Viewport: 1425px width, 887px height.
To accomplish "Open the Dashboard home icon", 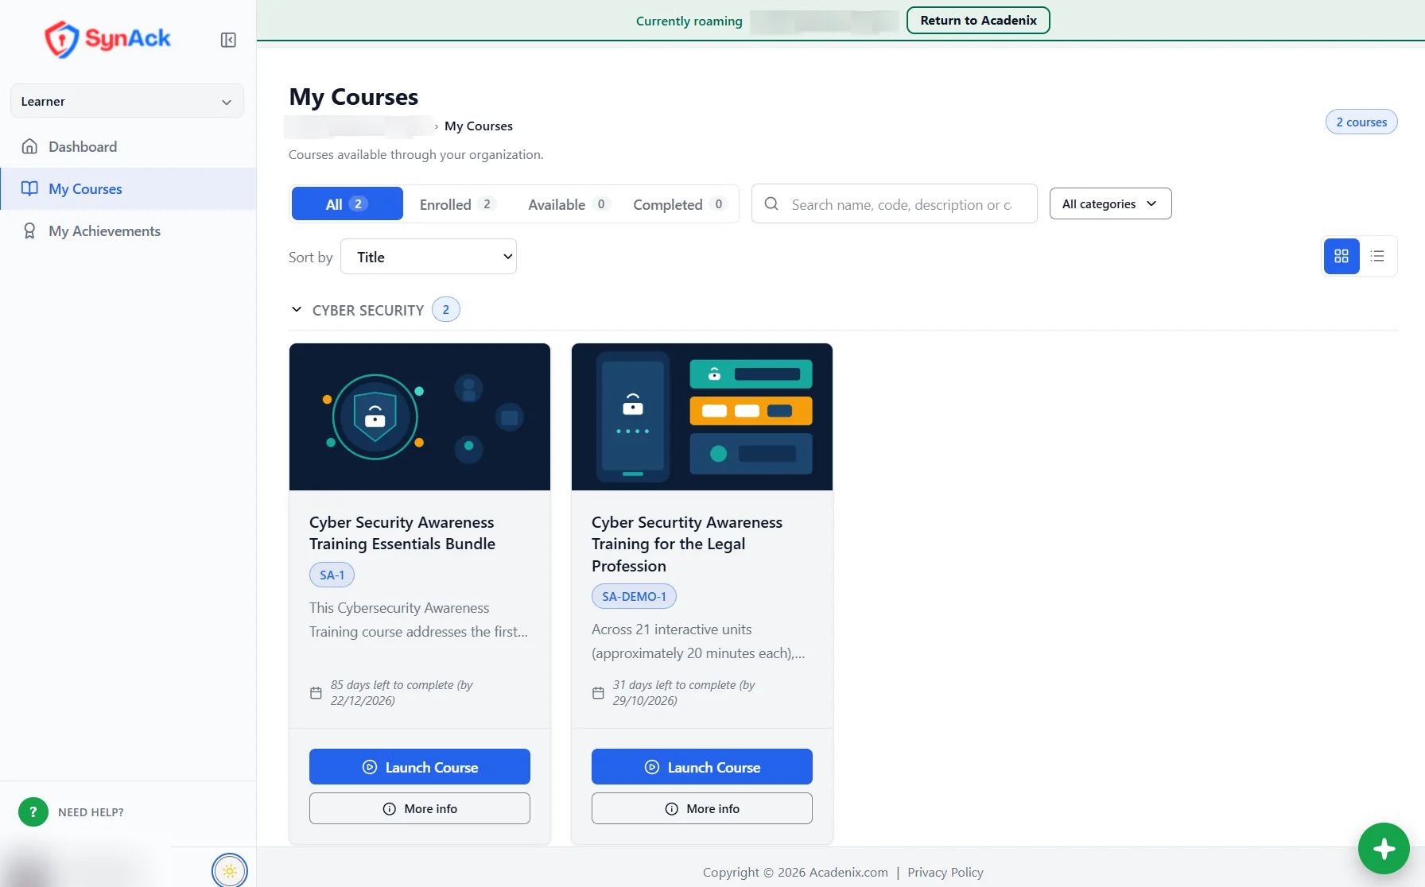I will click(x=29, y=146).
